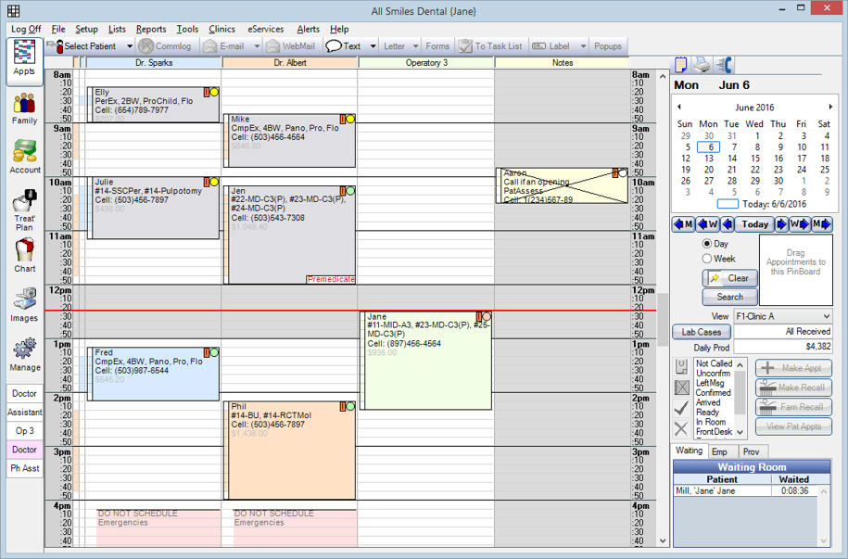Select June 15 in the mini calendar

click(x=754, y=158)
